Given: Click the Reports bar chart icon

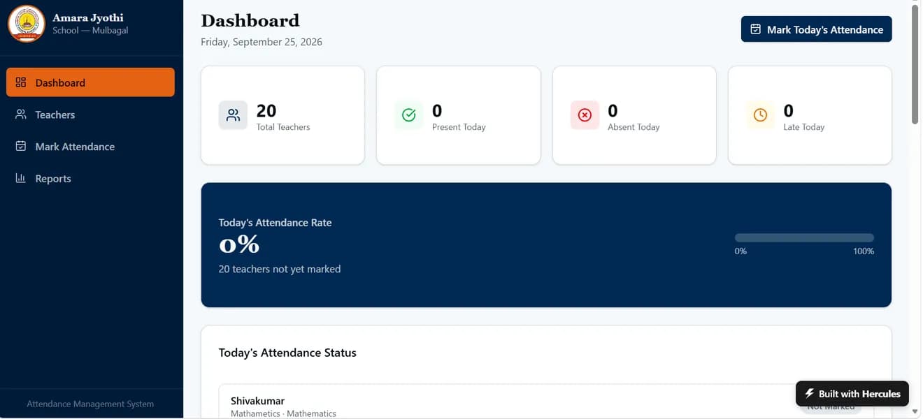Looking at the screenshot, I should point(21,179).
